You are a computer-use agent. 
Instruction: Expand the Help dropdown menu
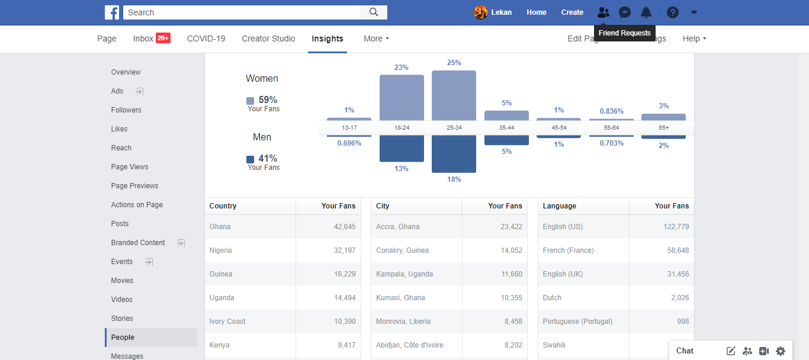pos(694,38)
